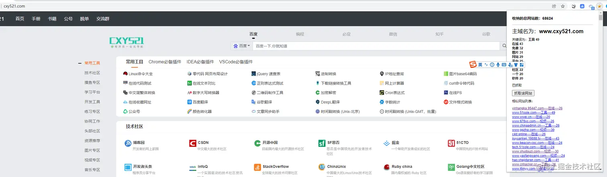
Task: Click the 抓取该网站 button
Action: (523, 93)
